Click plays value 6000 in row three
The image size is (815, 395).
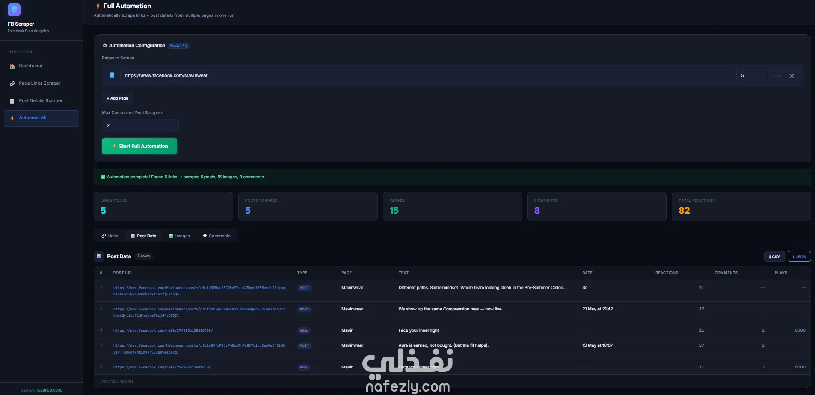[800, 330]
